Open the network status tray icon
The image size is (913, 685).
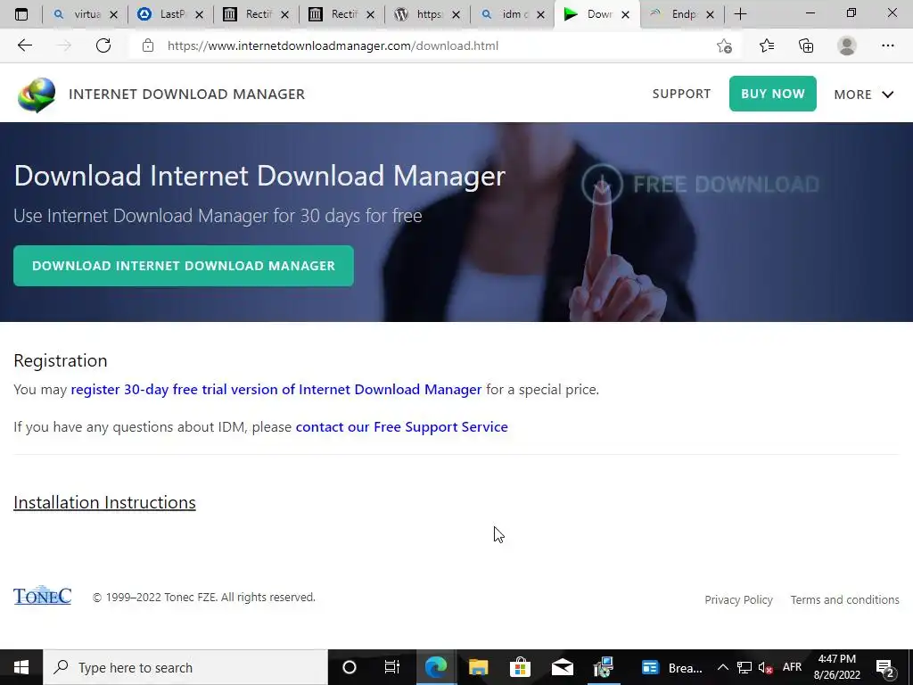(x=744, y=667)
